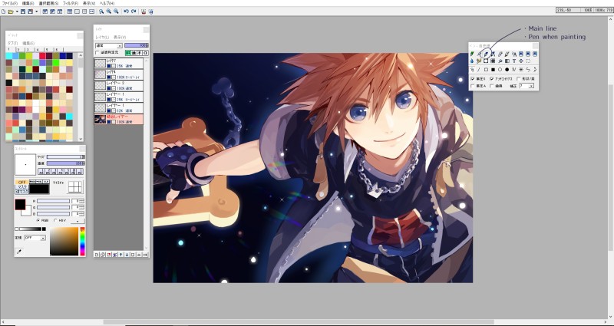Select the RGB radio button
The width and height of the screenshot is (614, 326).
click(x=38, y=220)
